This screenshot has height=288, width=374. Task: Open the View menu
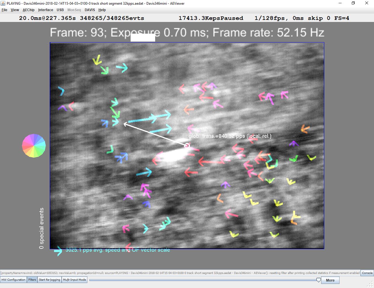[15, 10]
